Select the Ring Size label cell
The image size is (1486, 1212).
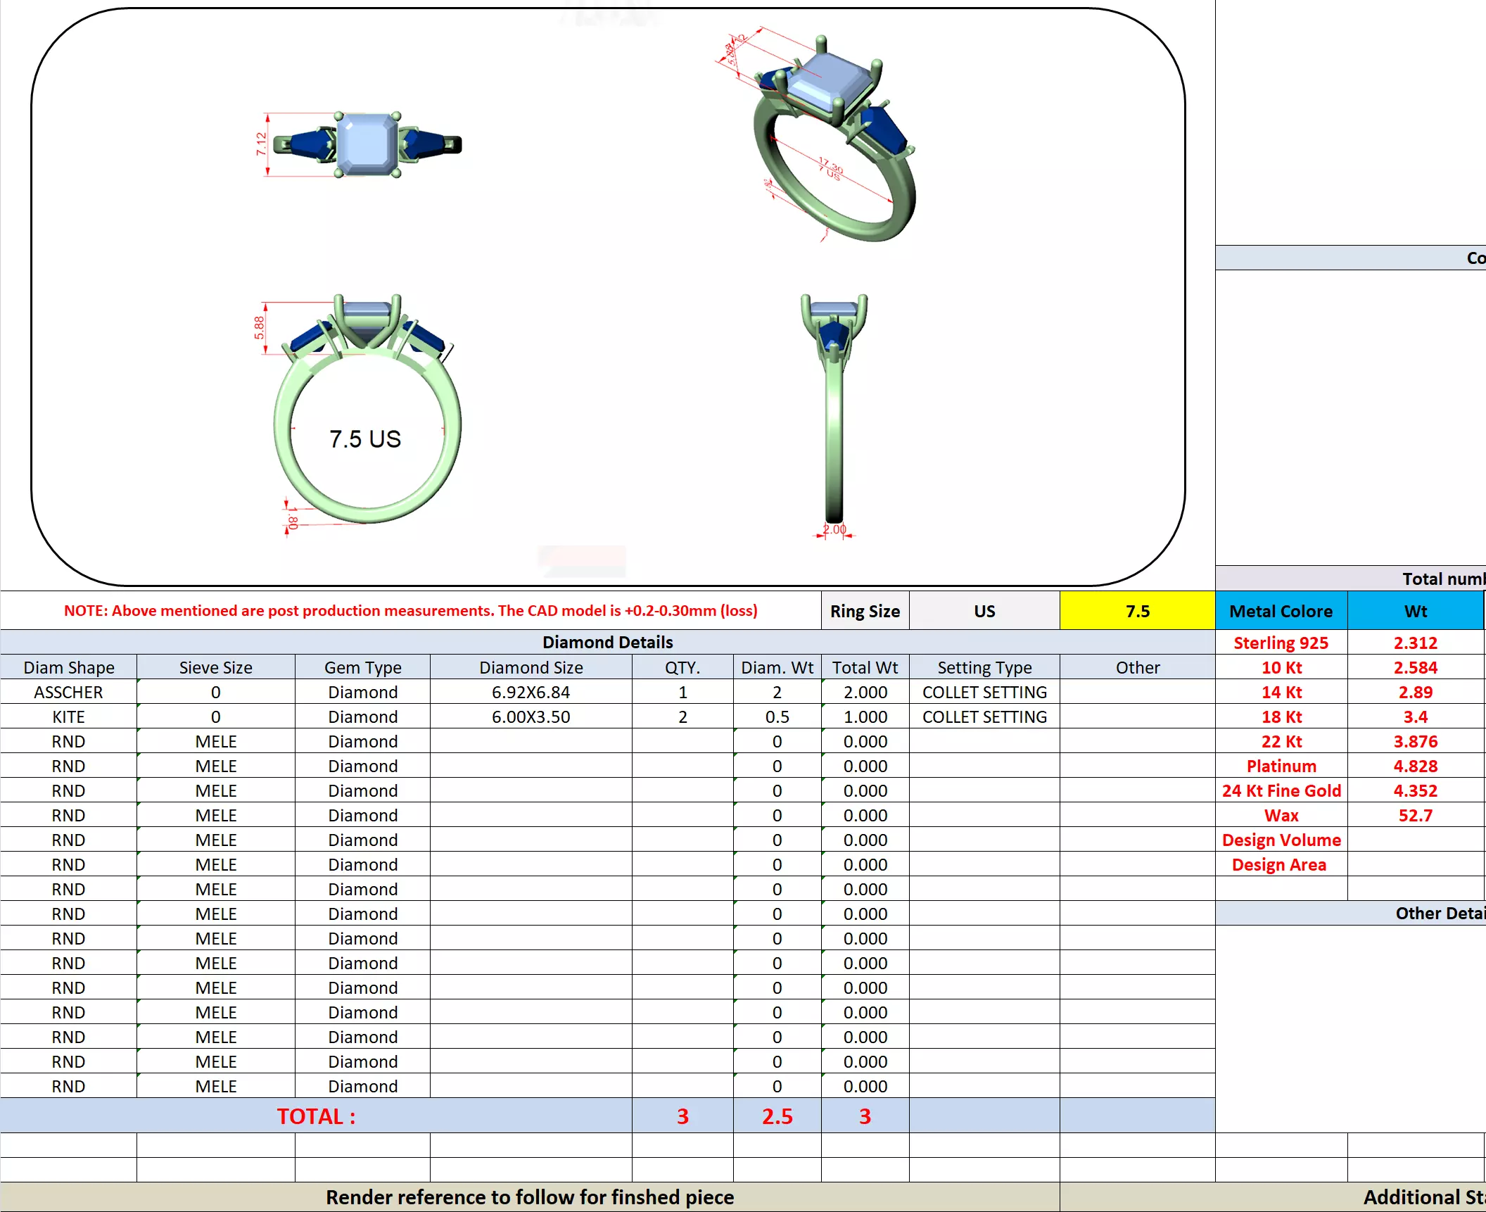[x=865, y=611]
